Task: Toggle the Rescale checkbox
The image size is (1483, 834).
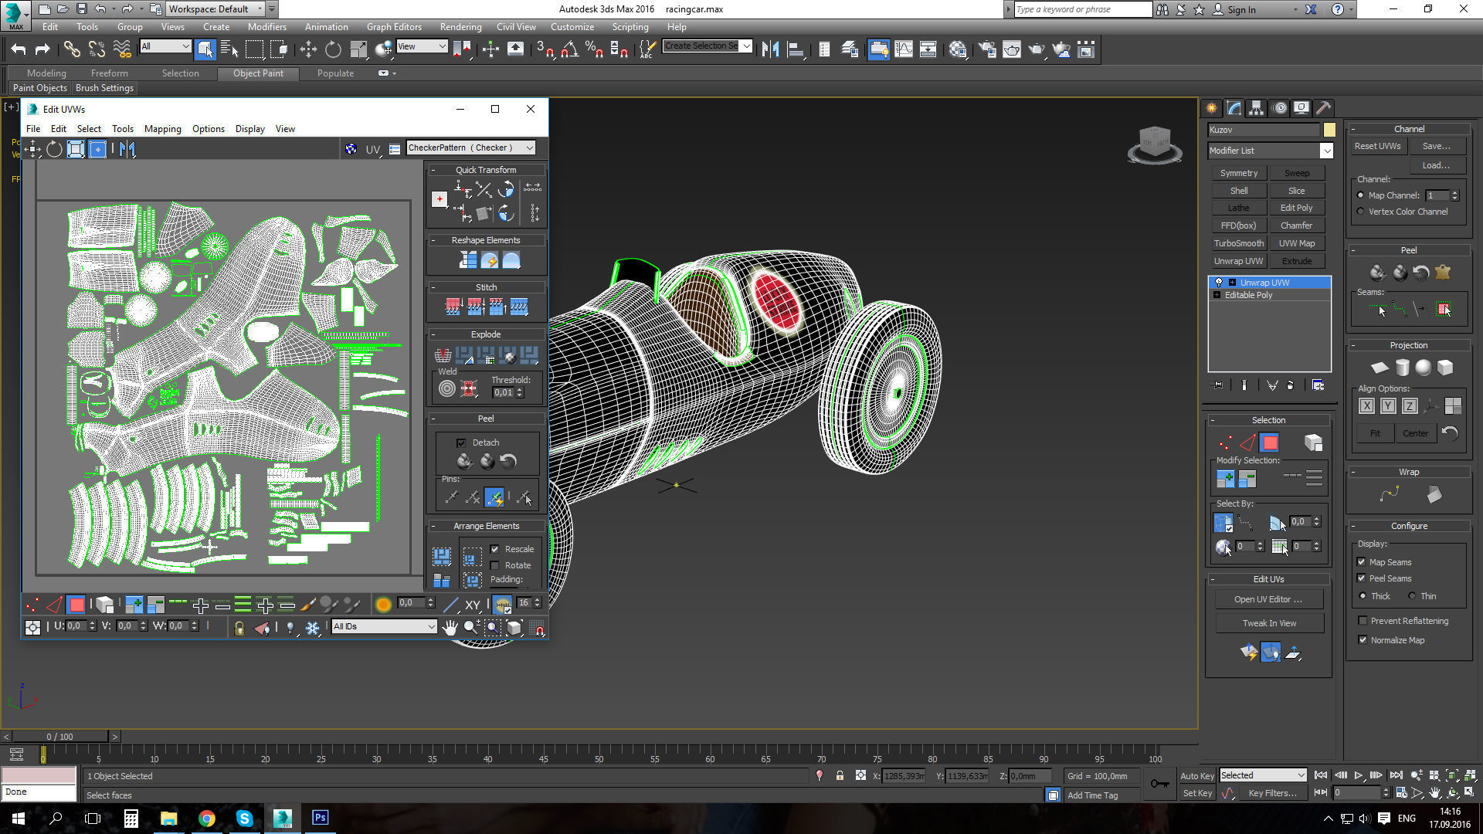Action: (495, 549)
